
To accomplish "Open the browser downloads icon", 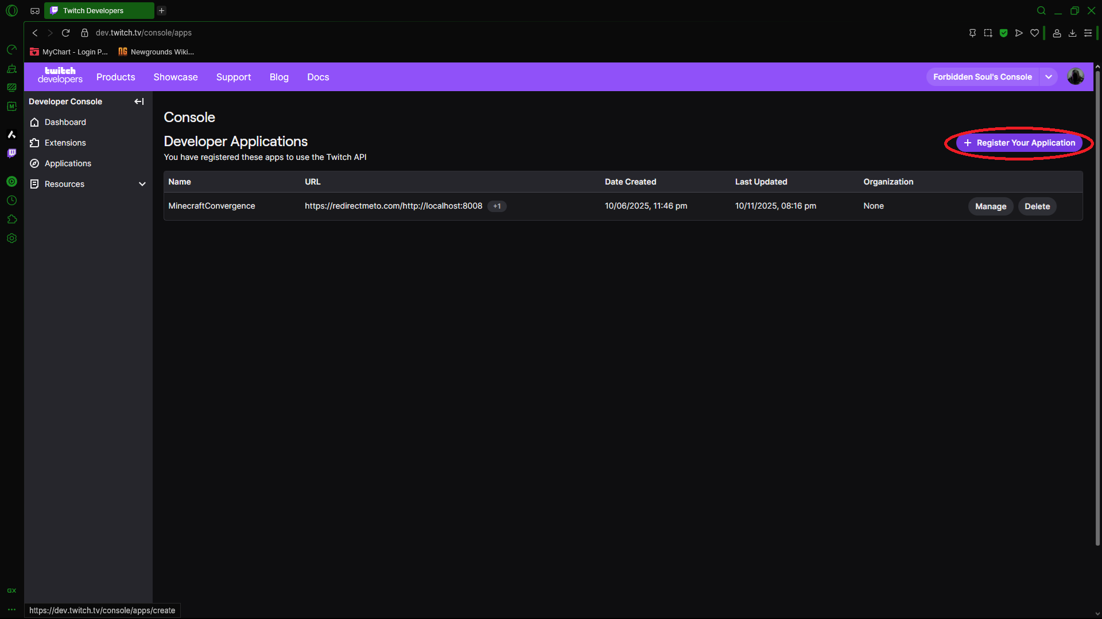I will pyautogui.click(x=1072, y=33).
